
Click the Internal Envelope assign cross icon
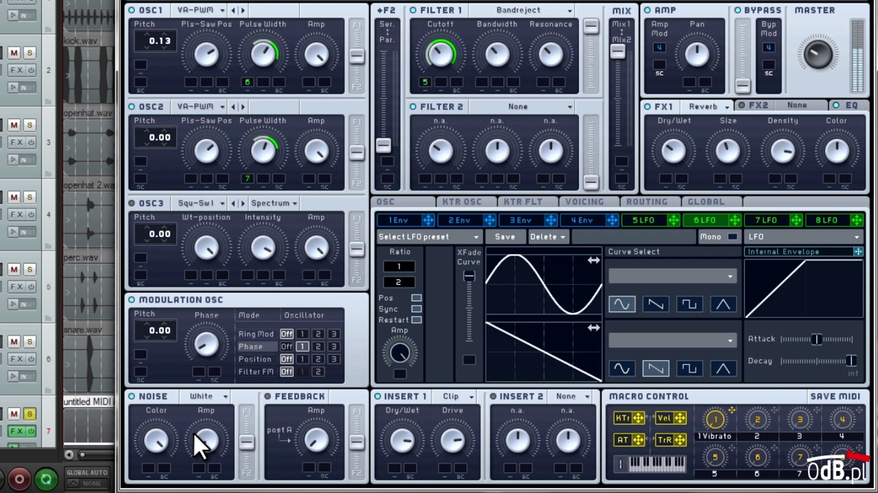[x=858, y=251]
